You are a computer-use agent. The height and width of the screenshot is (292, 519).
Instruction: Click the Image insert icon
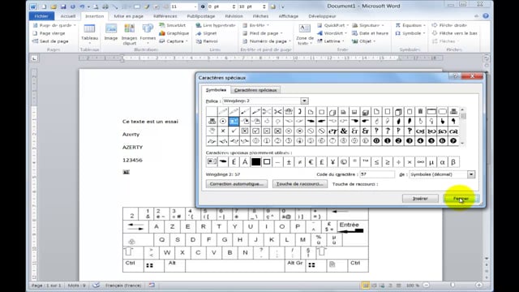coord(111,32)
